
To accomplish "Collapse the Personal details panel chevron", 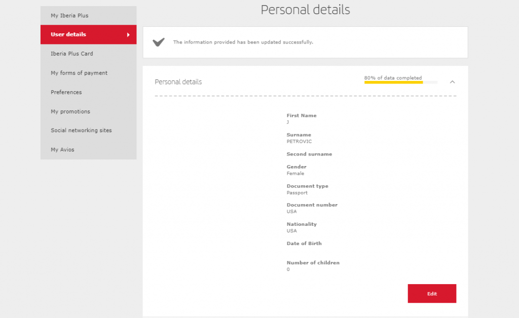I will [452, 82].
